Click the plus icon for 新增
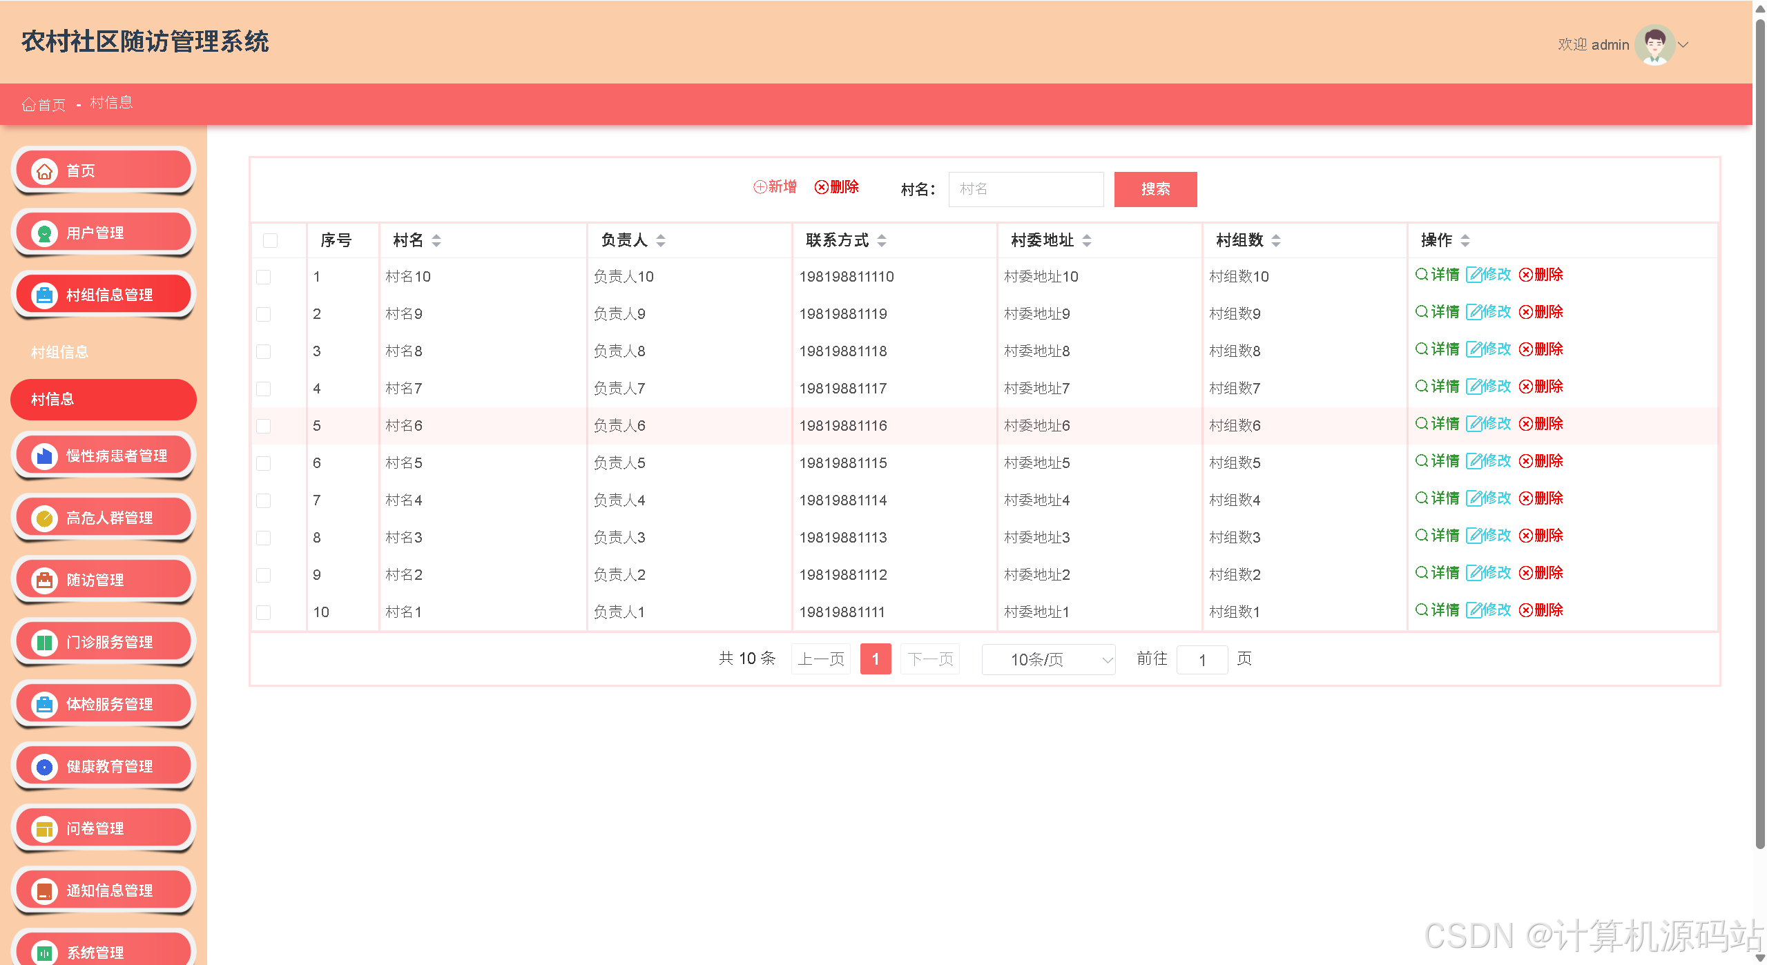 click(x=760, y=187)
